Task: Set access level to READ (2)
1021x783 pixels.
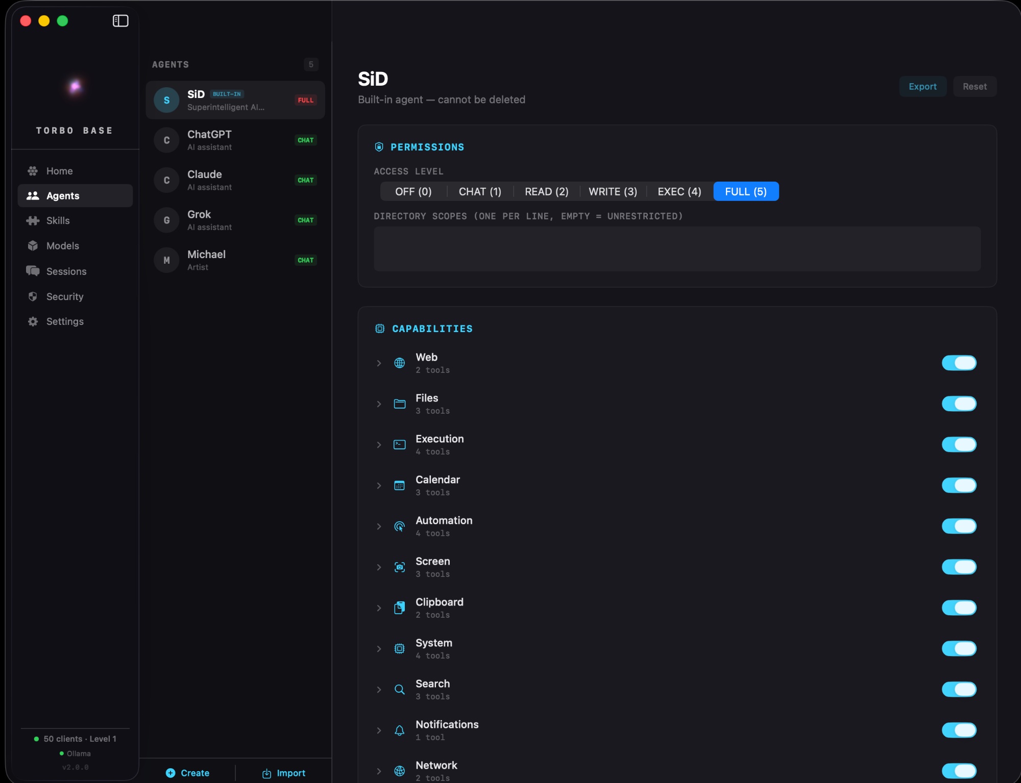Action: (x=546, y=191)
